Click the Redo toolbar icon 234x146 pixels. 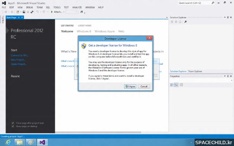coord(44,12)
